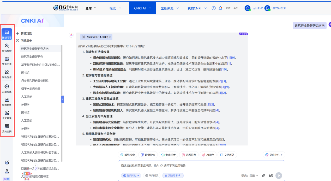Click the question input text field

tap(201, 166)
